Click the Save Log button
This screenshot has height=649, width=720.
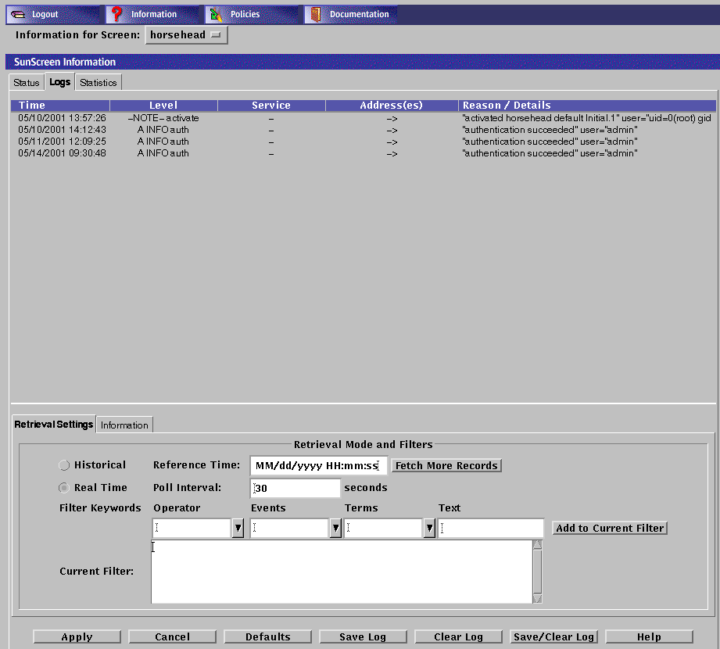coord(363,637)
